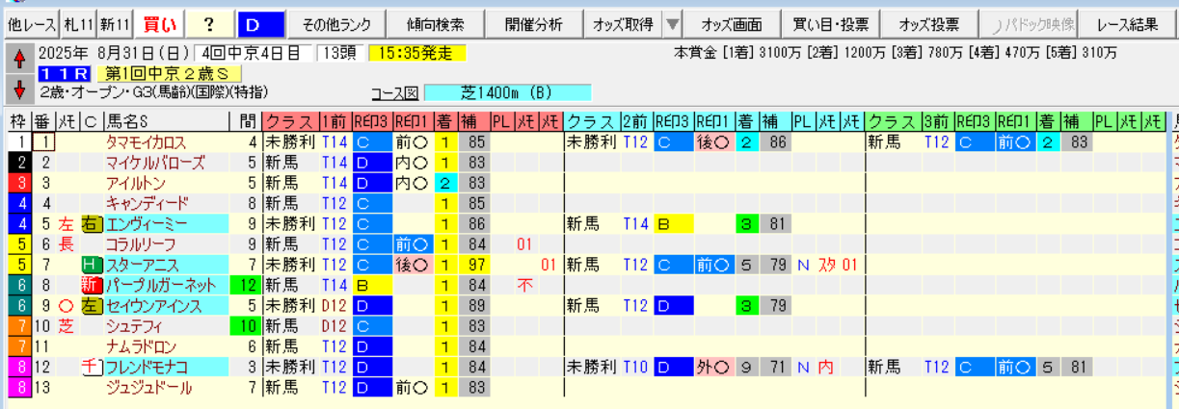The image size is (1179, 409).
Task: Click the black frame 2 cell for マイケルバローズ
Action: 18,163
